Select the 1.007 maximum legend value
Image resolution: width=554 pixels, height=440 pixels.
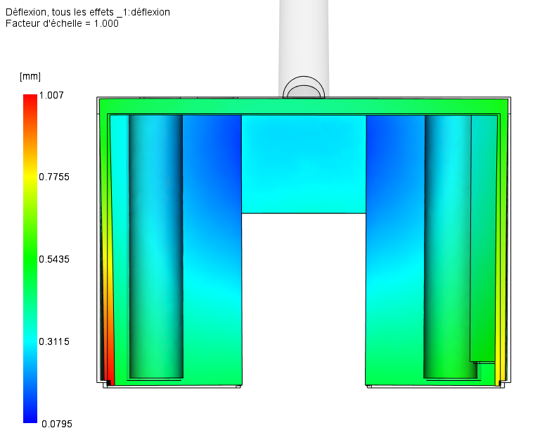tap(51, 95)
